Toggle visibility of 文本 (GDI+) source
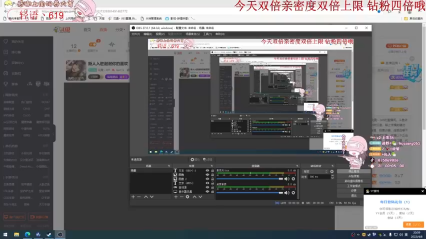Viewport: 426px width, 239px height. pyautogui.click(x=207, y=183)
